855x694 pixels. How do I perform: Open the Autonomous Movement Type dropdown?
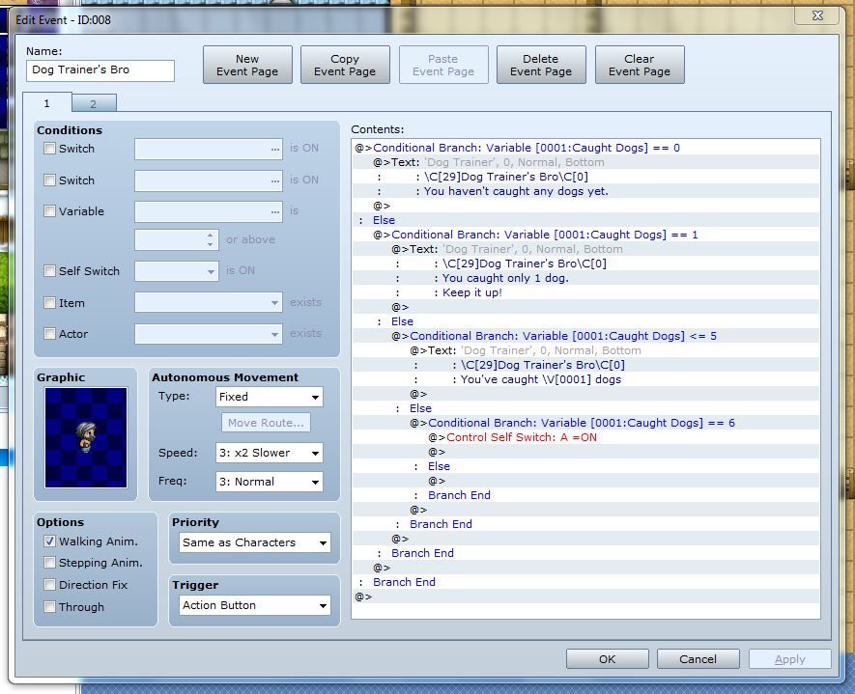point(269,397)
